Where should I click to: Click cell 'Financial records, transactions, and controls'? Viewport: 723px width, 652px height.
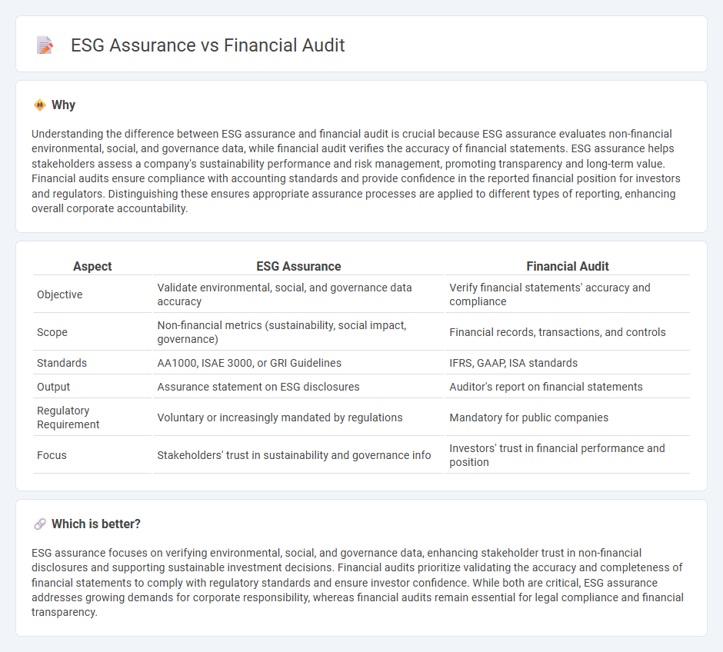click(568, 332)
